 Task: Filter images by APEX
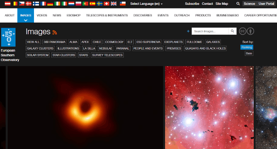click(x=85, y=42)
